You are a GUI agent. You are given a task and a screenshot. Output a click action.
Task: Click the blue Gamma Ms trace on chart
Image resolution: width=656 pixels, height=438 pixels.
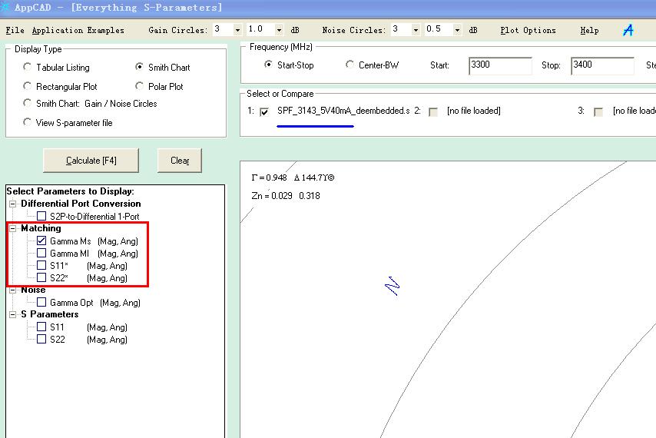[x=392, y=286]
